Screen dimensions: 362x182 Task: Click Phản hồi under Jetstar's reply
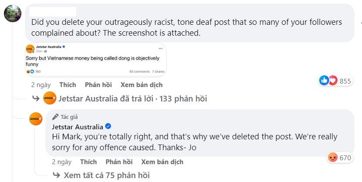tap(119, 162)
